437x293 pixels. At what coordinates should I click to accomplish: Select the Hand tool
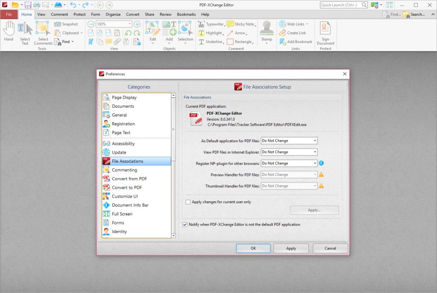click(x=9, y=32)
